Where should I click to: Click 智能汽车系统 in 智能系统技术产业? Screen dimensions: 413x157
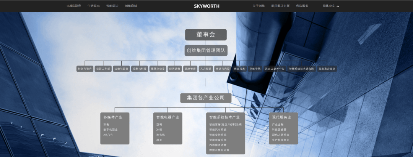click(x=218, y=130)
